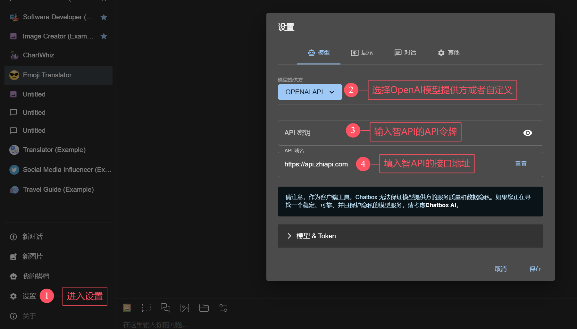Click the gear icon on 其他 tab
The image size is (577, 329).
click(441, 53)
